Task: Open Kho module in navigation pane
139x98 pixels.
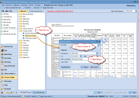Action: click(9, 70)
